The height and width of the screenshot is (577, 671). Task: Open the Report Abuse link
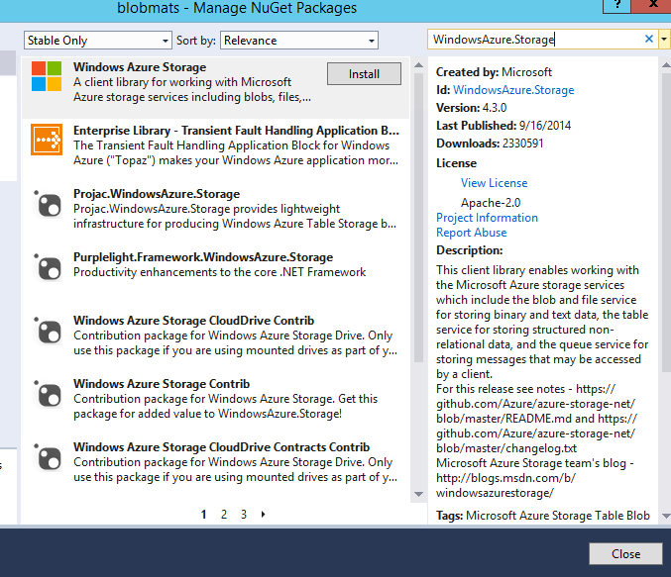click(472, 233)
